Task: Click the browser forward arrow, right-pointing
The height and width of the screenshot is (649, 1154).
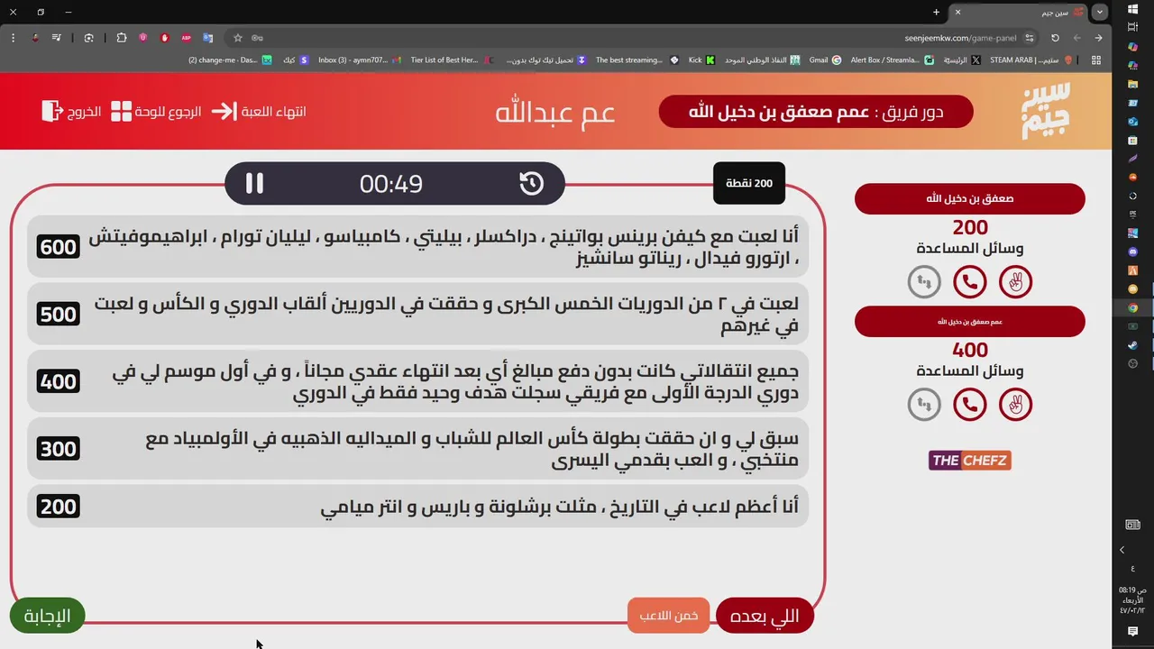Action: (x=1098, y=38)
